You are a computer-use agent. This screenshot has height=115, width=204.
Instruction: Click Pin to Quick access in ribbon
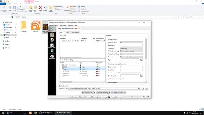[4, 9]
